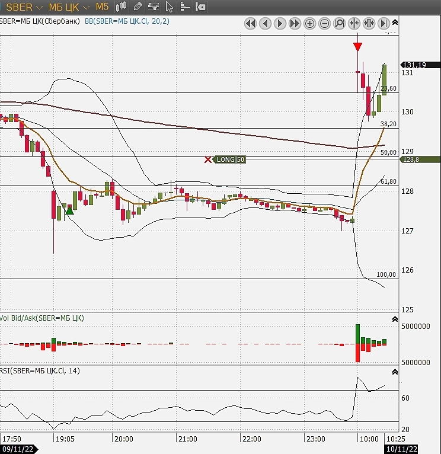Viewport: 441px width, 454px height.
Task: Click the 10:25 time axis label
Action: coord(396,439)
